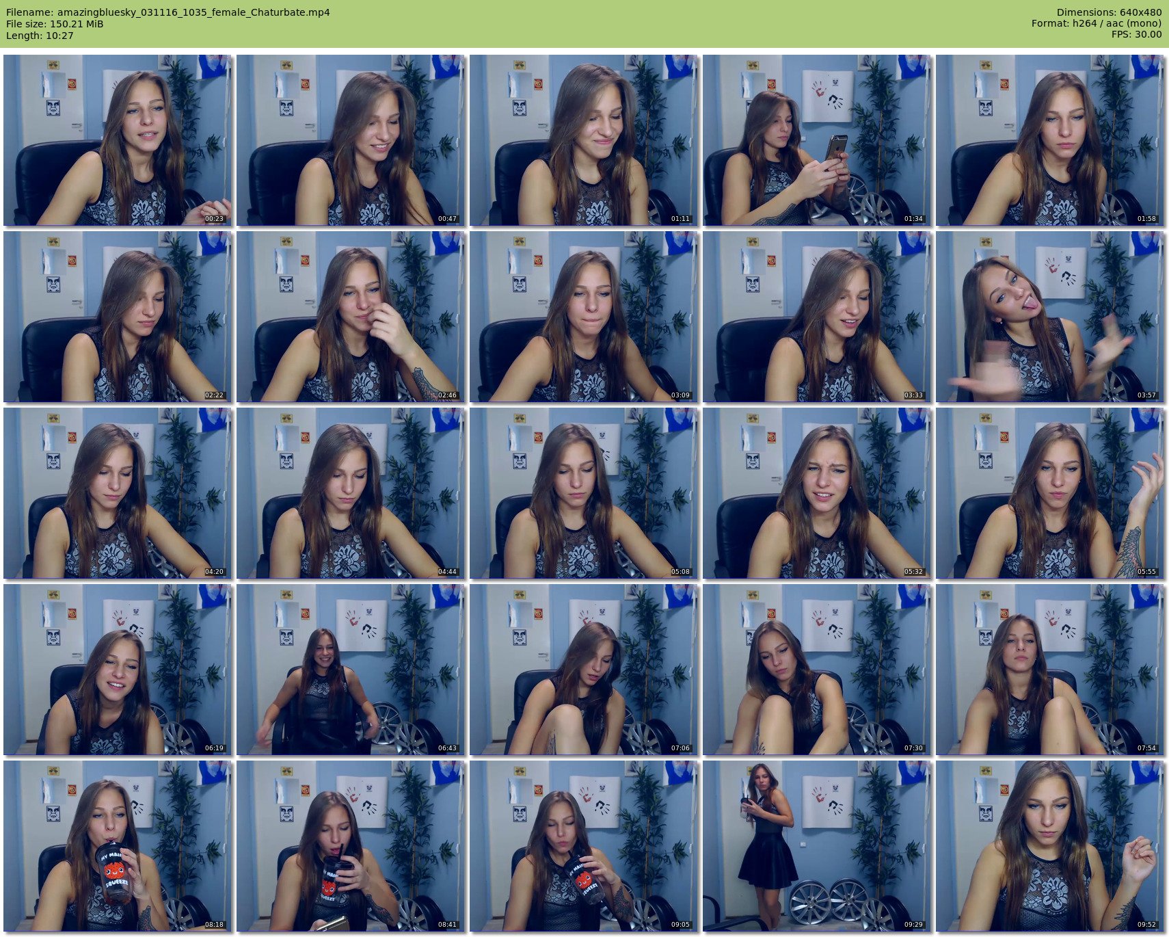Click the 'Format: h264 / aac (mono)' text

click(x=1097, y=24)
